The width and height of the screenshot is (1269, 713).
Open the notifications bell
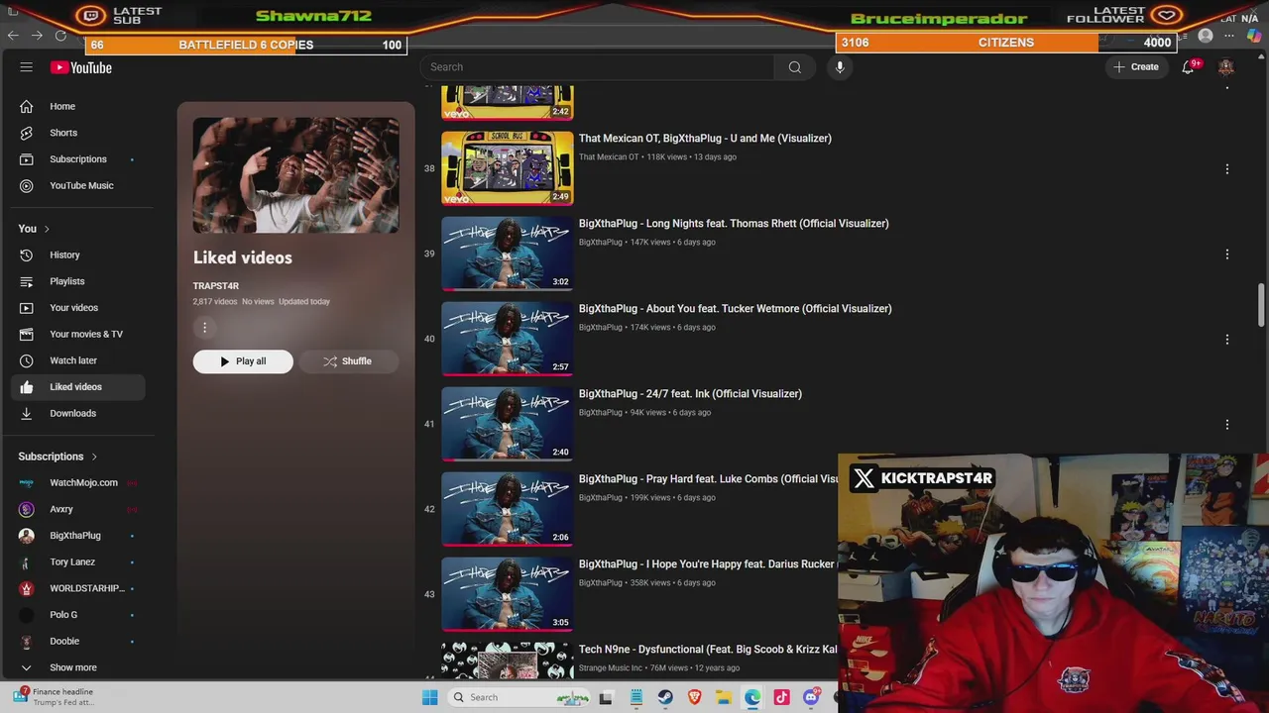click(x=1188, y=67)
